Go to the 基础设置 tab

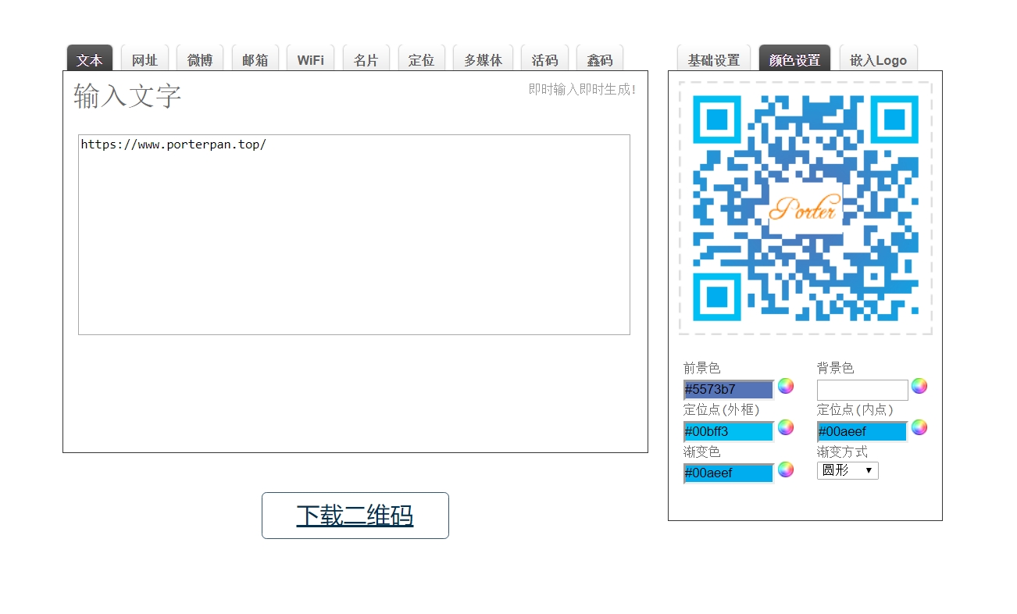(713, 59)
